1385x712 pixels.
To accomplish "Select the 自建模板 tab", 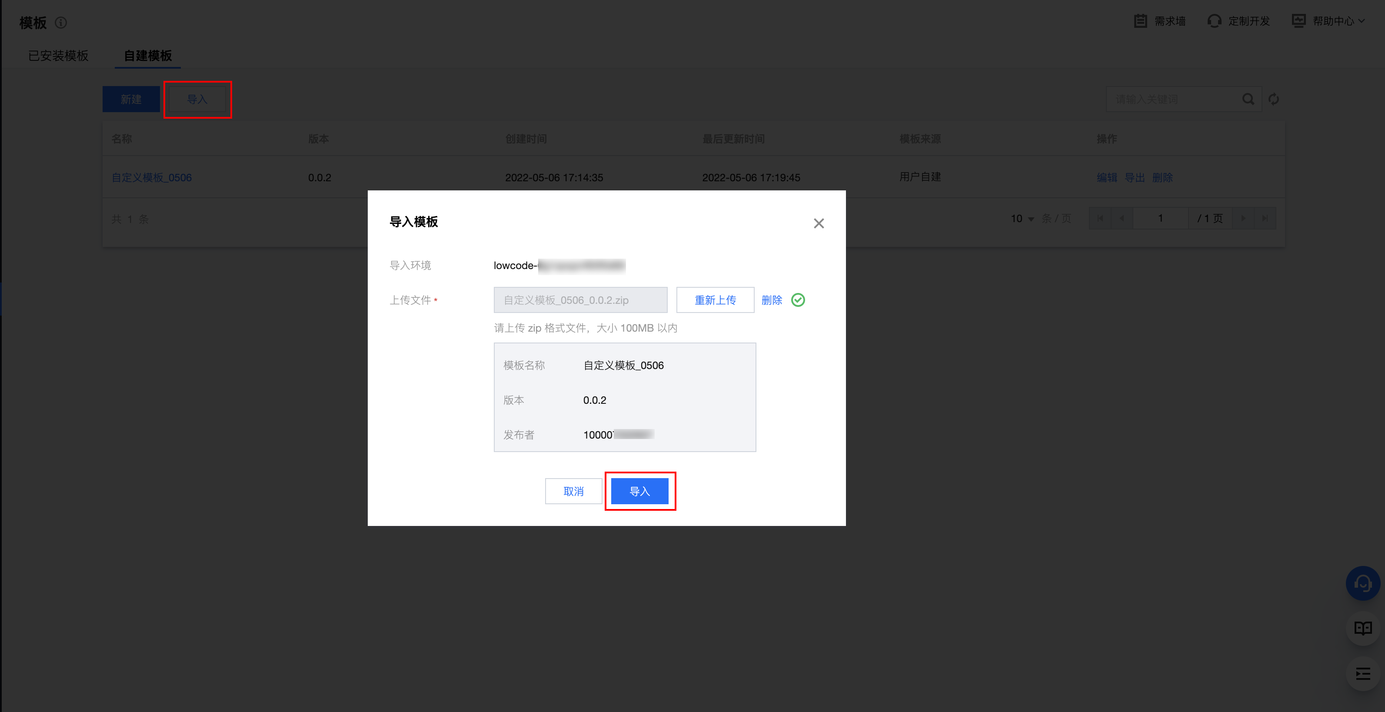I will tap(147, 55).
